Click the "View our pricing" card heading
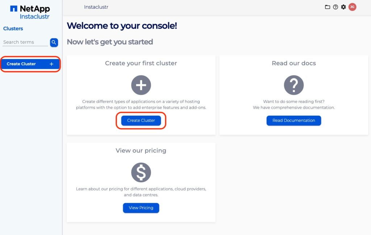Image resolution: width=371 pixels, height=235 pixels. point(141,151)
